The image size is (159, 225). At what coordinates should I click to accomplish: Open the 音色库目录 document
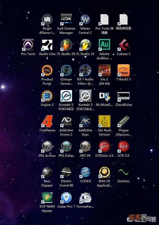124,19
